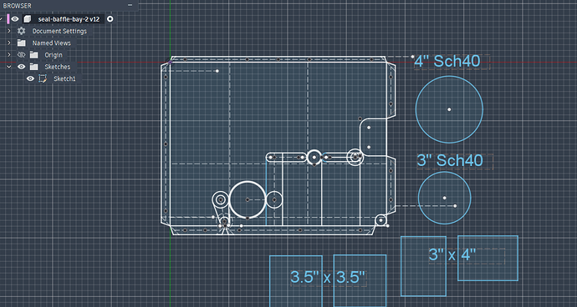The image size is (577, 307).
Task: Select the Document Settings row label
Action: 59,31
